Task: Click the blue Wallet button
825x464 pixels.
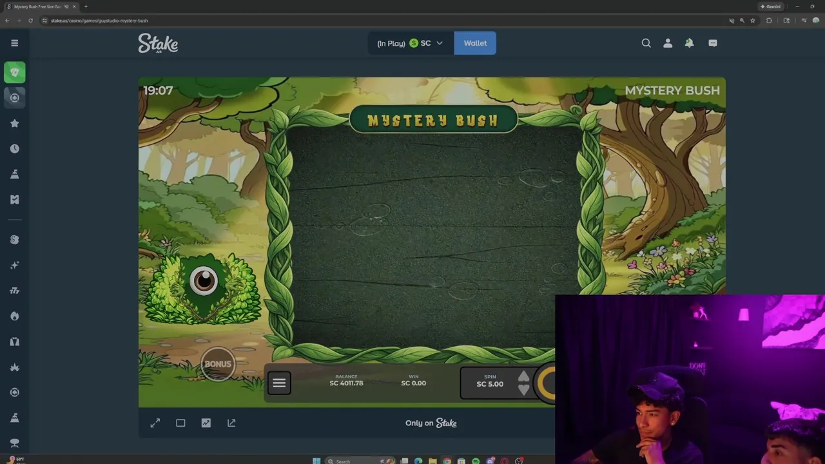Action: [475, 43]
